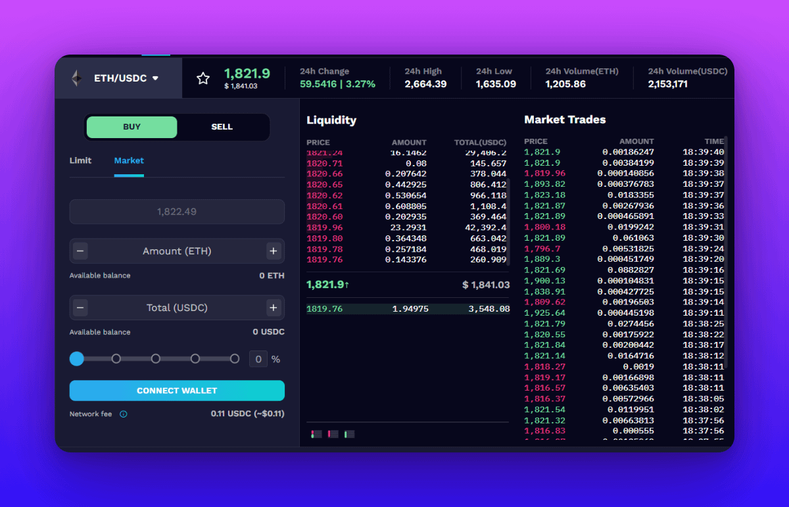Favorite the pair with the star icon
This screenshot has width=789, height=507.
(203, 78)
